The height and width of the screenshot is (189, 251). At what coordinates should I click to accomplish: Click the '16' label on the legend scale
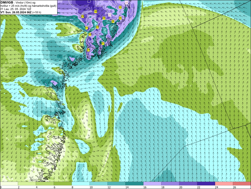145,187
